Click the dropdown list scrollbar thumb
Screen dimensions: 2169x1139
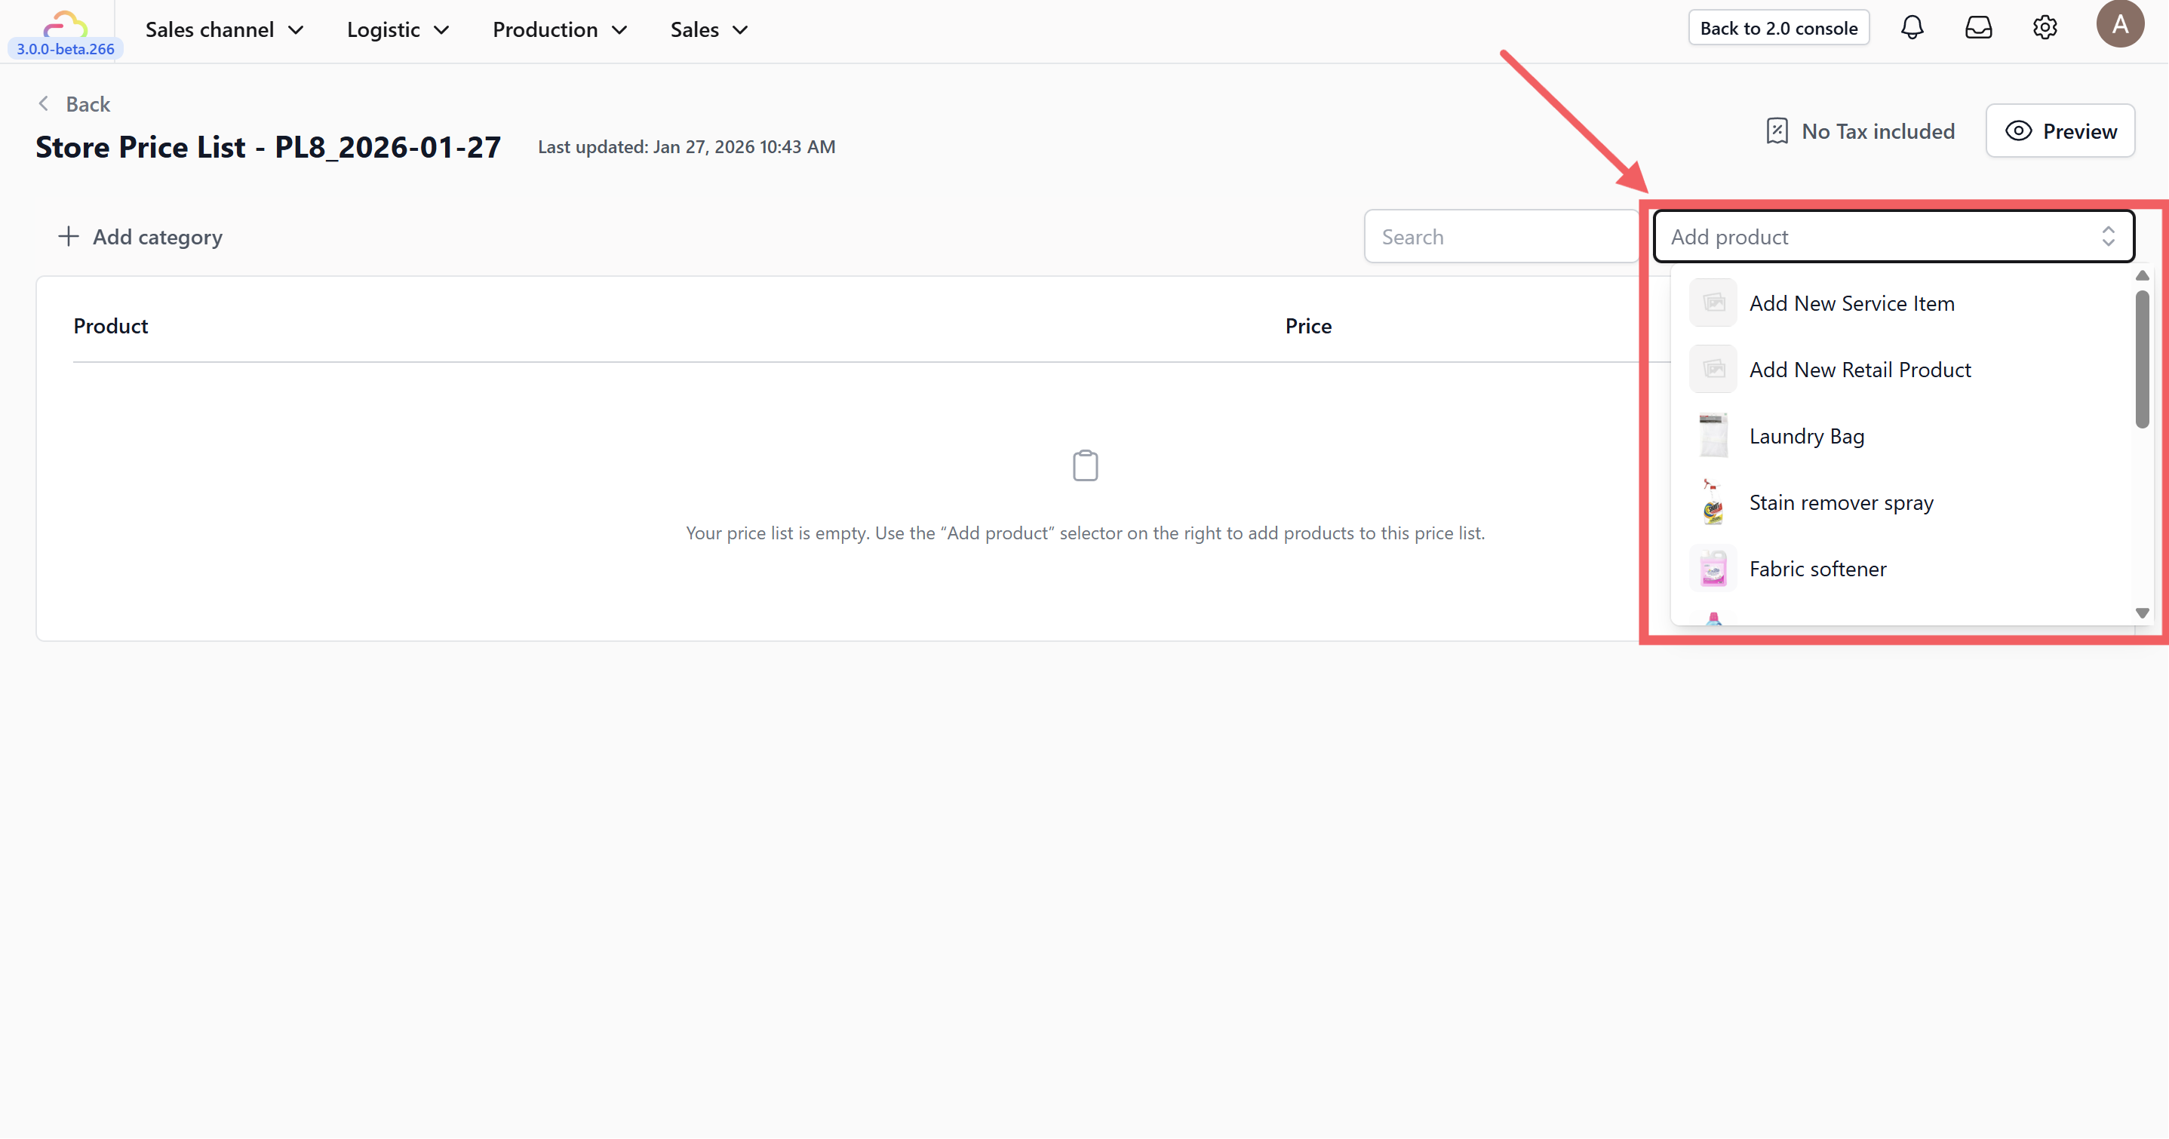coord(2141,358)
